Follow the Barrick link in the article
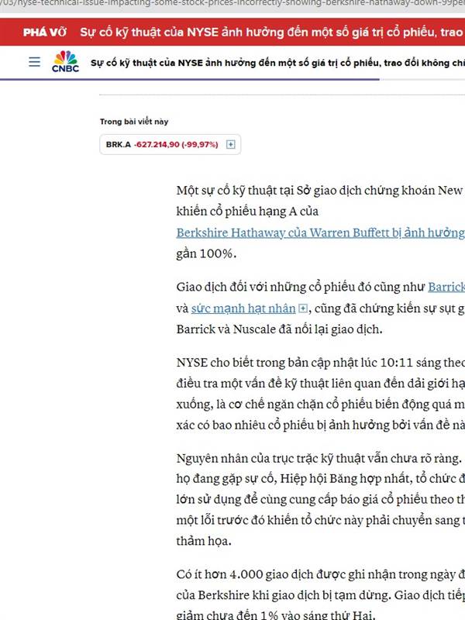Viewport: 465px width, 620px height. click(446, 287)
